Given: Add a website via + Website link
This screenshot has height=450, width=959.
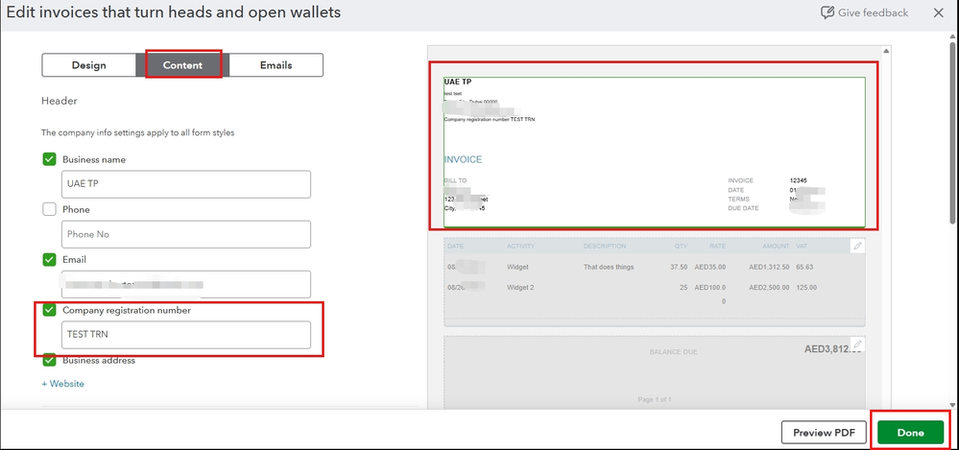Looking at the screenshot, I should [63, 384].
